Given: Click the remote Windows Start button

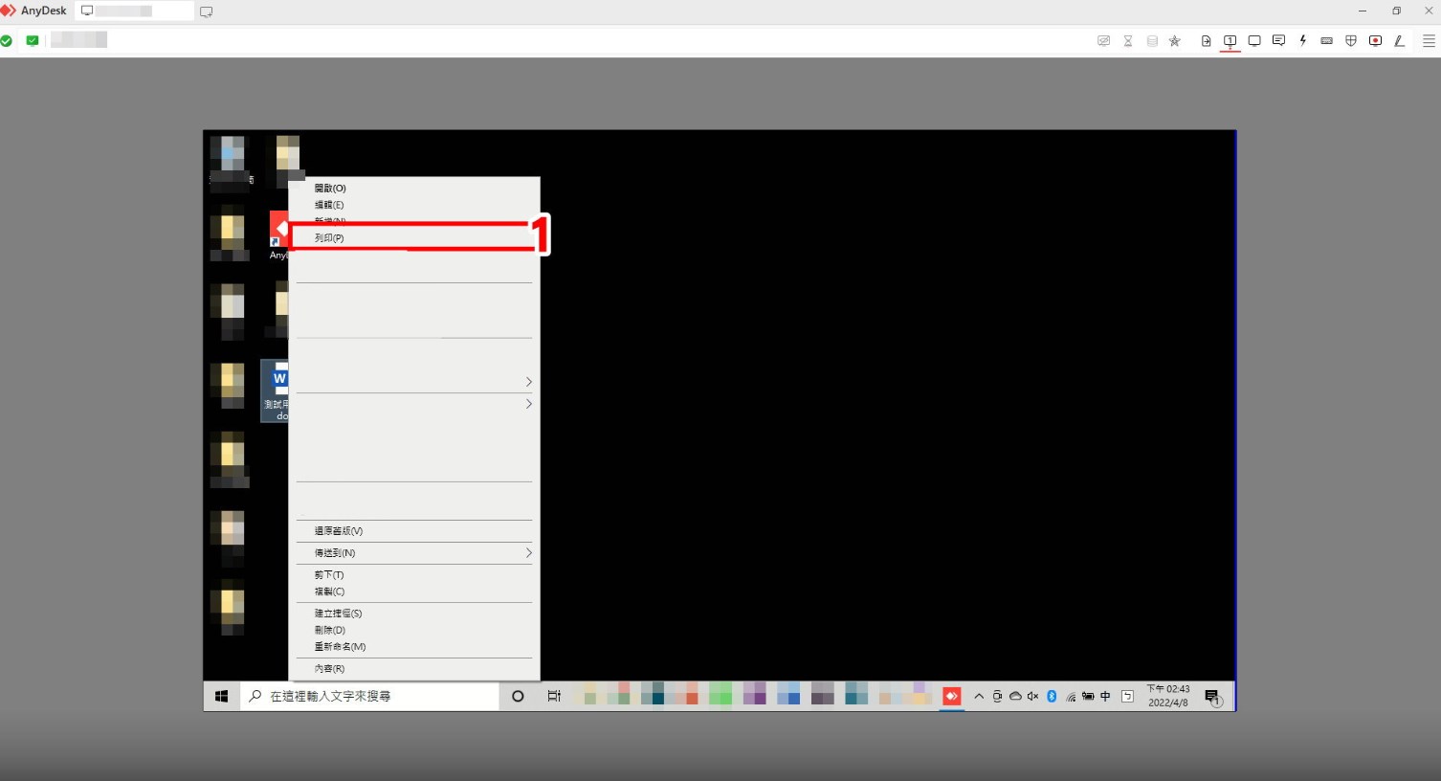Looking at the screenshot, I should [x=221, y=697].
